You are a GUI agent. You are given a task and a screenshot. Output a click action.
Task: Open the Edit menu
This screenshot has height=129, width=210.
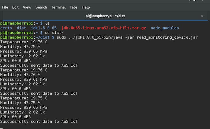(15, 7)
